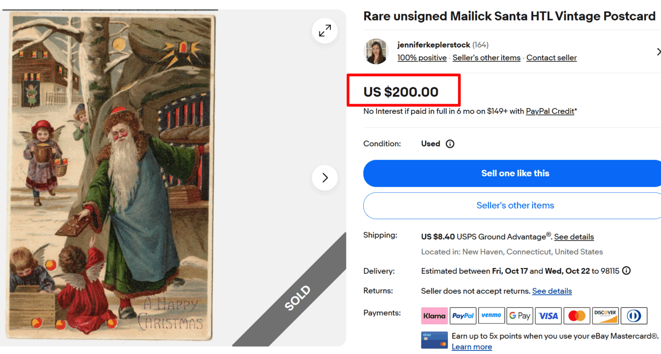Image resolution: width=661 pixels, height=354 pixels.
Task: View seller's 100% positive feedback
Action: pyautogui.click(x=422, y=57)
